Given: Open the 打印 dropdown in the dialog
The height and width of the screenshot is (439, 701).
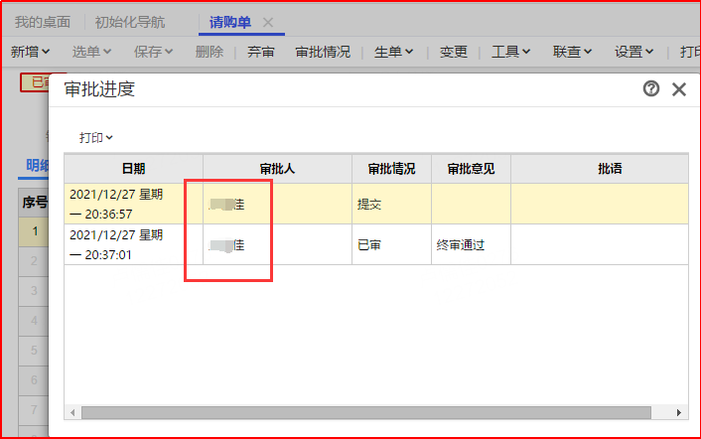Looking at the screenshot, I should click(95, 138).
